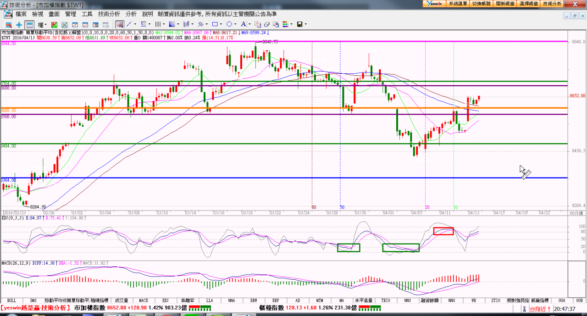587x316 pixels.
Task: Select the trend line drawing tool
Action: 129,24
